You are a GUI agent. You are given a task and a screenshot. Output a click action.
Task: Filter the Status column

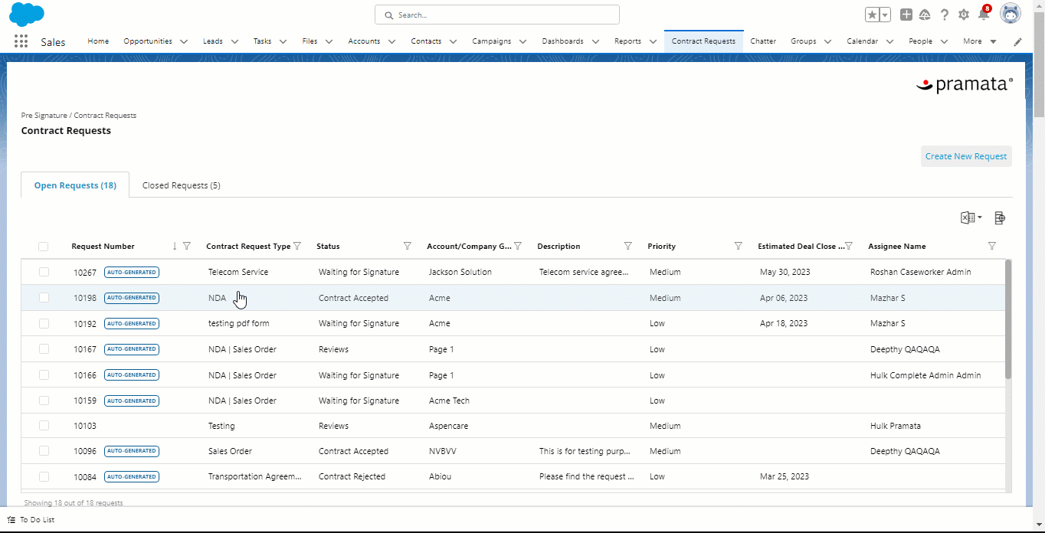click(408, 246)
